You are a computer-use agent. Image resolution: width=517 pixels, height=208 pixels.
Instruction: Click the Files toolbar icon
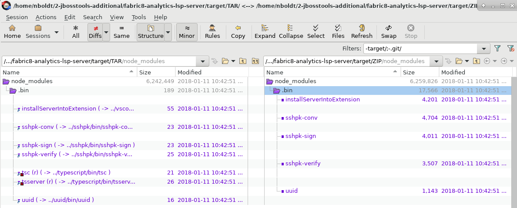coord(338,32)
